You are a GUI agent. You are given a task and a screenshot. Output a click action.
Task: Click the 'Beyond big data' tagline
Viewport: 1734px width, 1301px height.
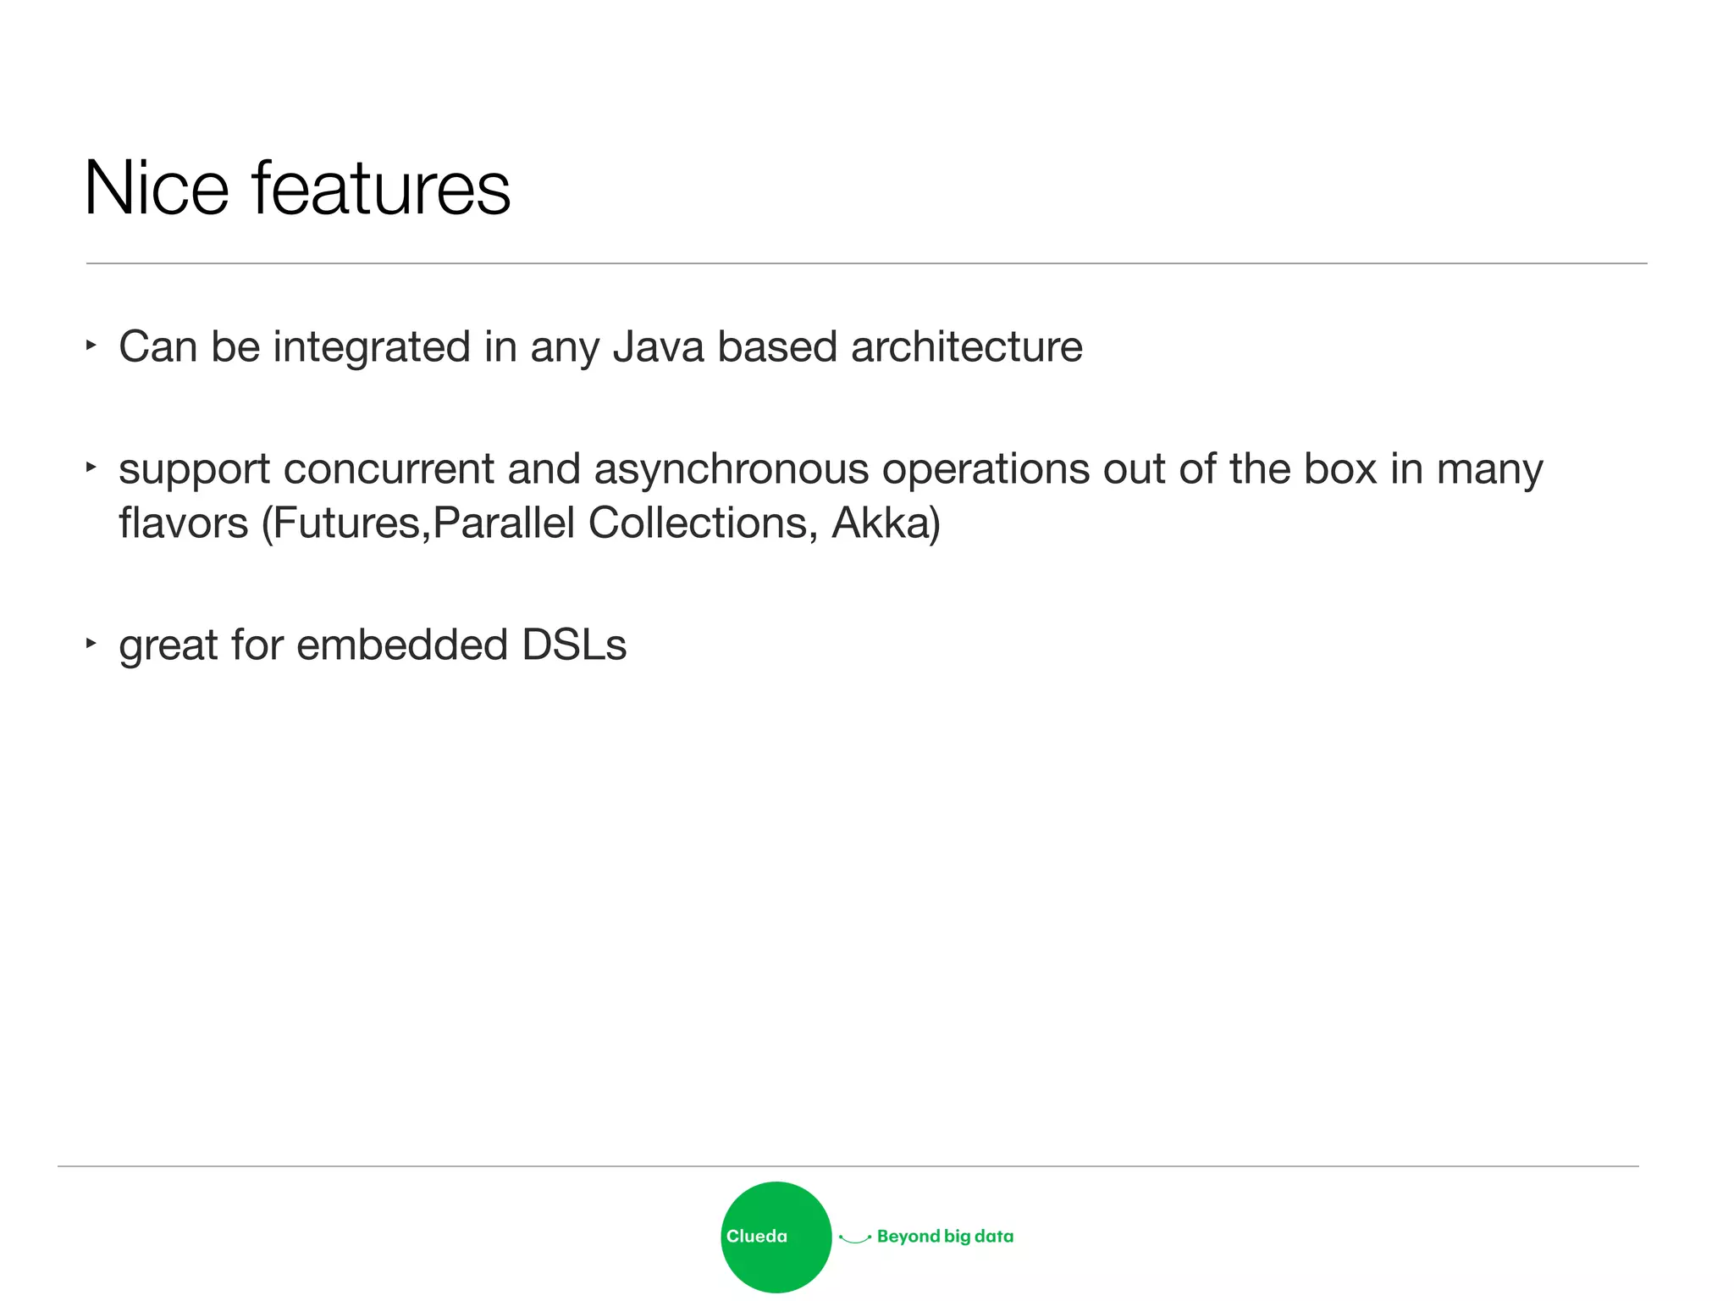tap(945, 1237)
